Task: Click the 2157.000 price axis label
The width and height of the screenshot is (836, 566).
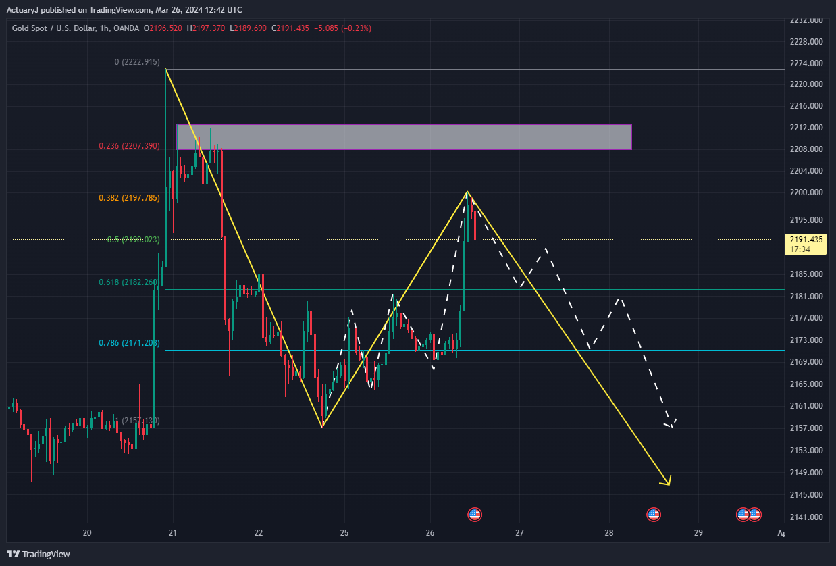Action: [806, 428]
